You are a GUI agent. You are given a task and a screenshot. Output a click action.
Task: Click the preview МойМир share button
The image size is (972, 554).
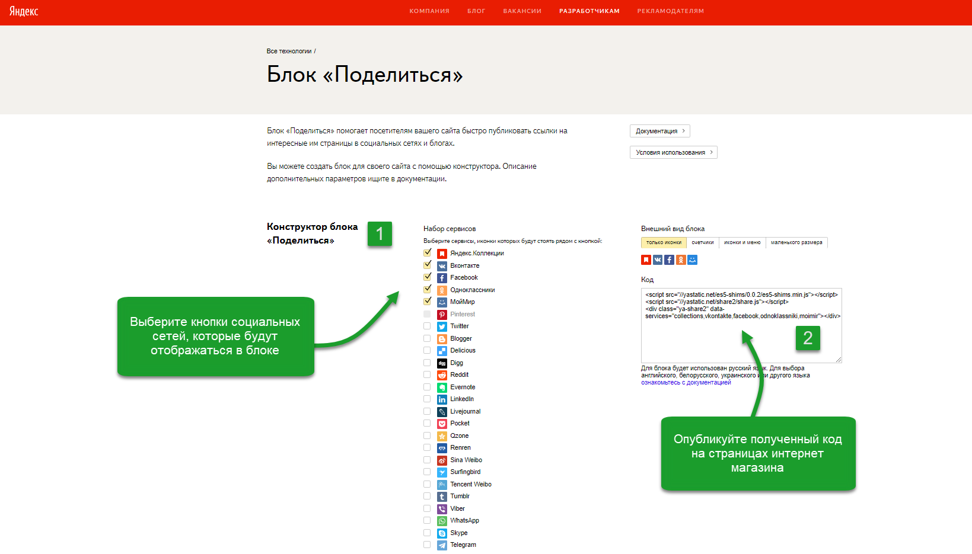692,260
